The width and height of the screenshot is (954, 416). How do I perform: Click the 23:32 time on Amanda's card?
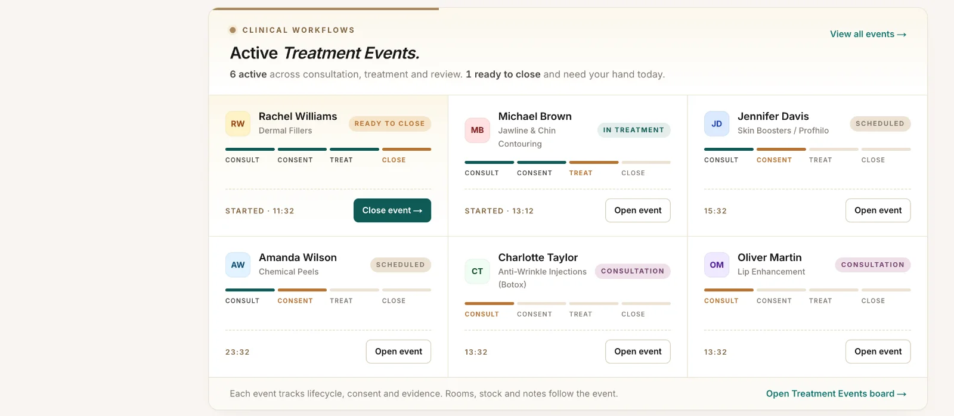click(237, 352)
